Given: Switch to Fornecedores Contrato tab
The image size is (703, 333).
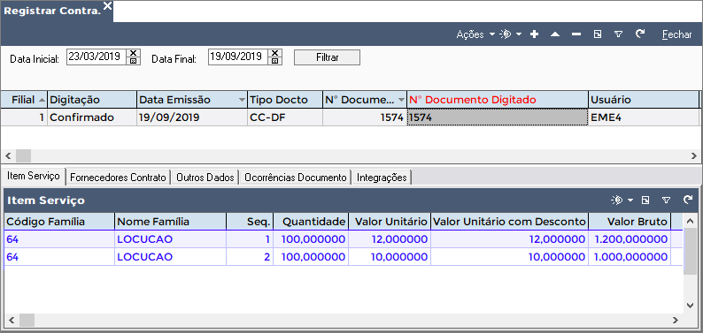Looking at the screenshot, I should (119, 178).
